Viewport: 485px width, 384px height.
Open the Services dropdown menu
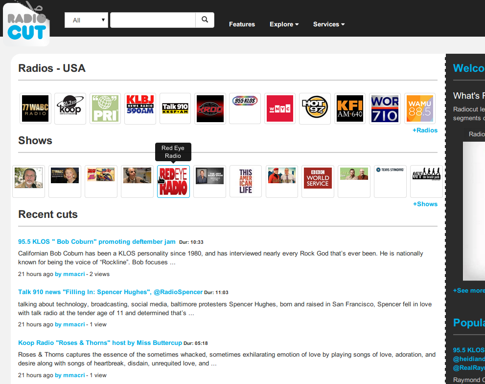[x=328, y=24]
